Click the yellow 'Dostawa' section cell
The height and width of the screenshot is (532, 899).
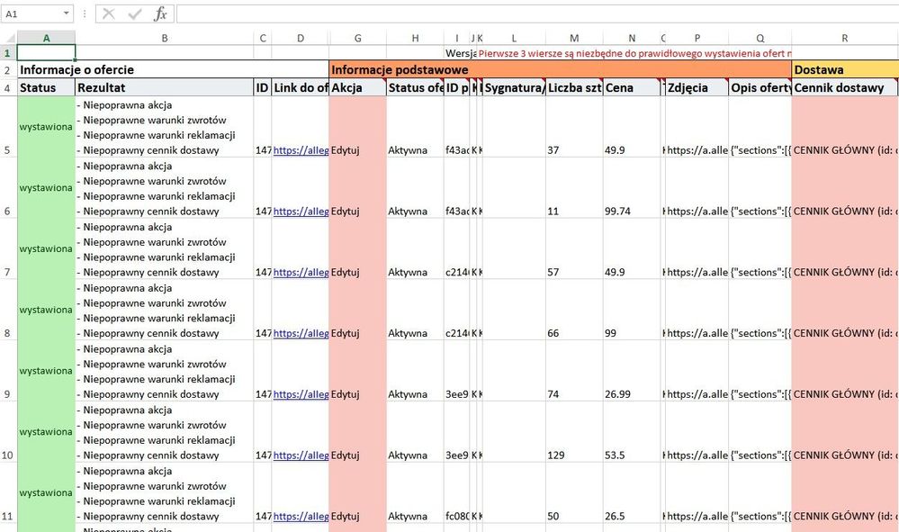point(845,70)
